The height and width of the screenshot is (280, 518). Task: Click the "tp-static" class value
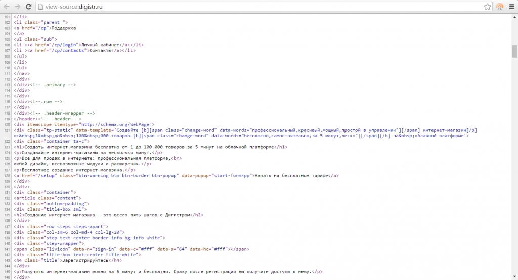click(58, 130)
